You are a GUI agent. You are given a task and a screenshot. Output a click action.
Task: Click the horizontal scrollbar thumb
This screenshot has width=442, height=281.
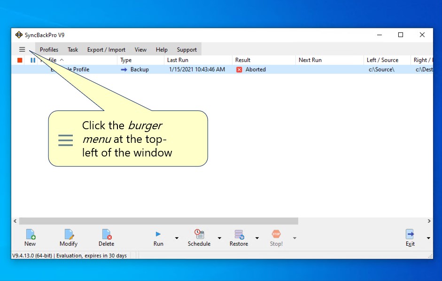(x=158, y=221)
